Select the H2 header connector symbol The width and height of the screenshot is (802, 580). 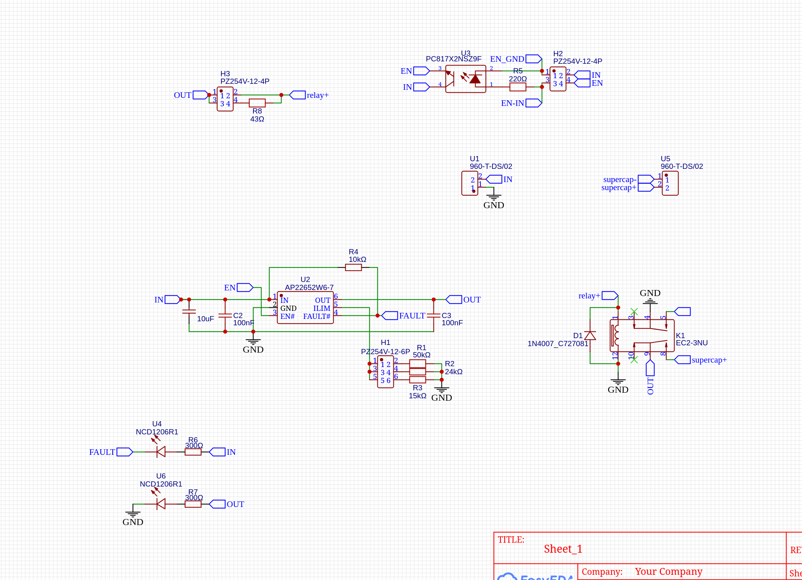pyautogui.click(x=558, y=79)
